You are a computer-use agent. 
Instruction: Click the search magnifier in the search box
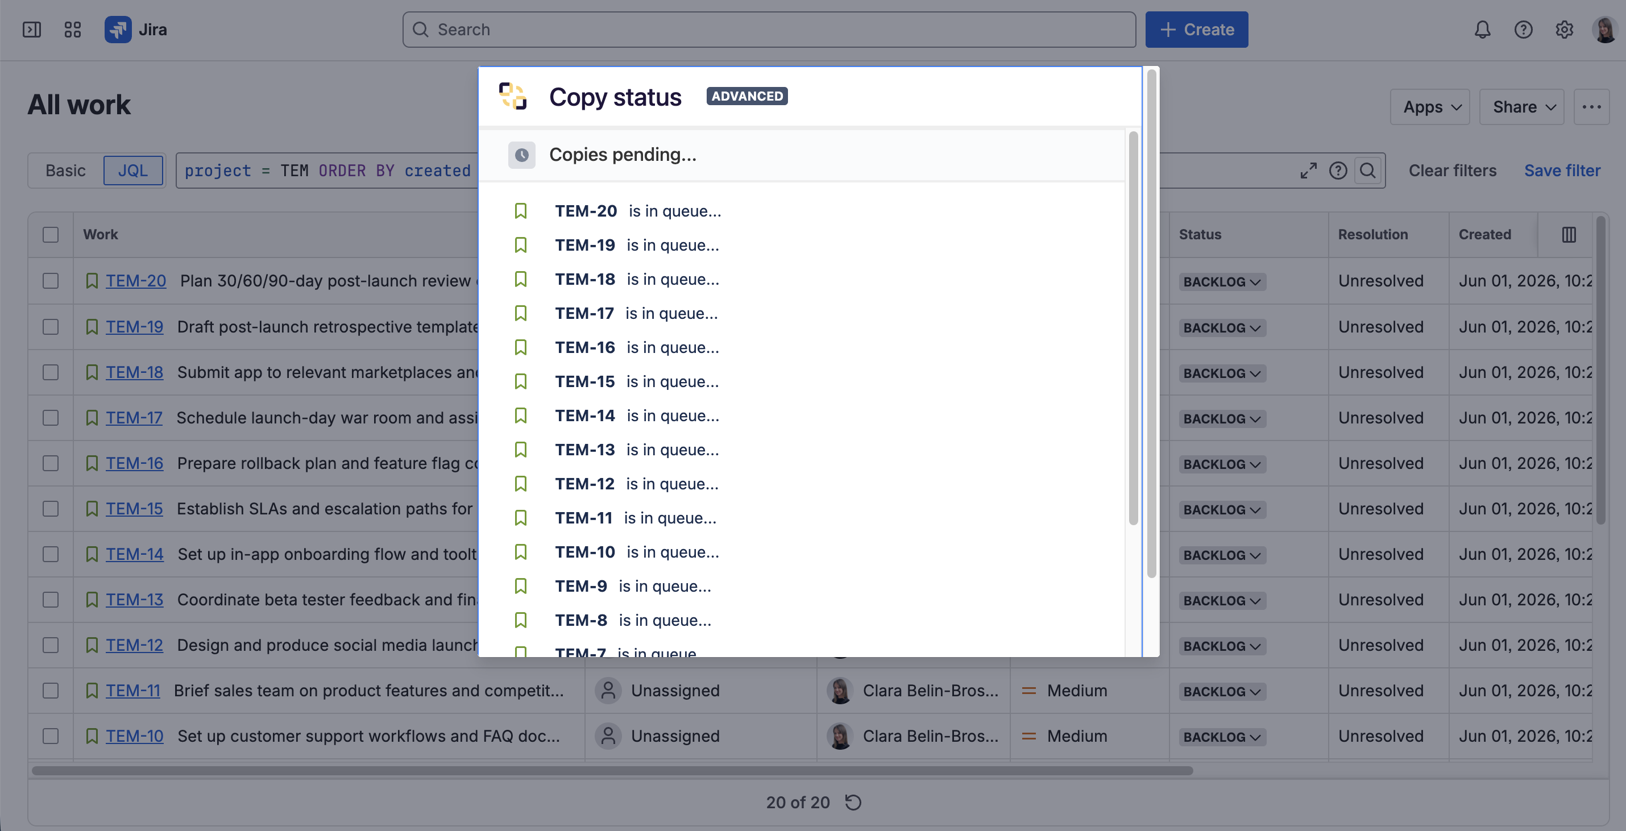[420, 30]
